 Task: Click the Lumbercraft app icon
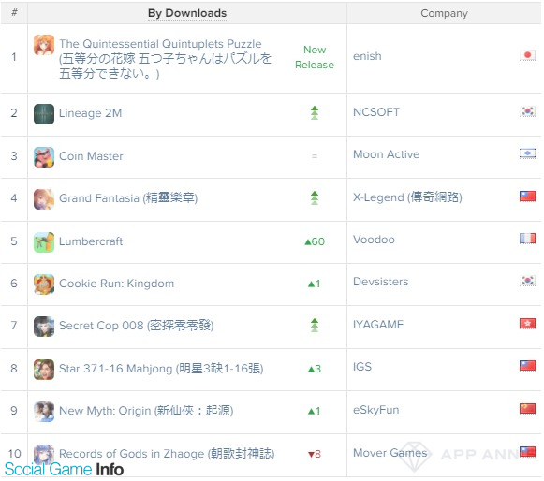click(44, 242)
